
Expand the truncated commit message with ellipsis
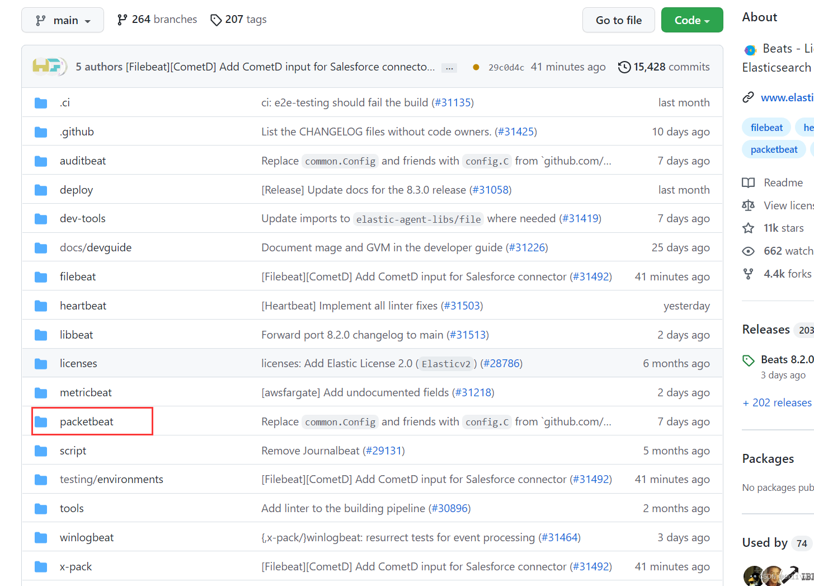point(449,67)
